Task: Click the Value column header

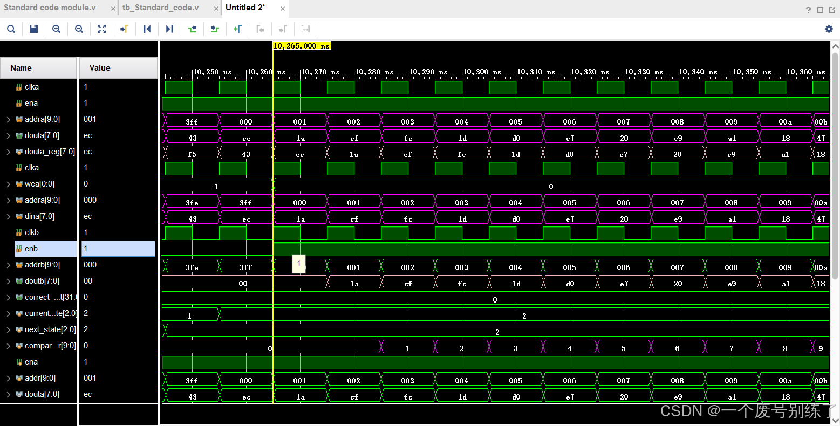Action: [x=118, y=68]
